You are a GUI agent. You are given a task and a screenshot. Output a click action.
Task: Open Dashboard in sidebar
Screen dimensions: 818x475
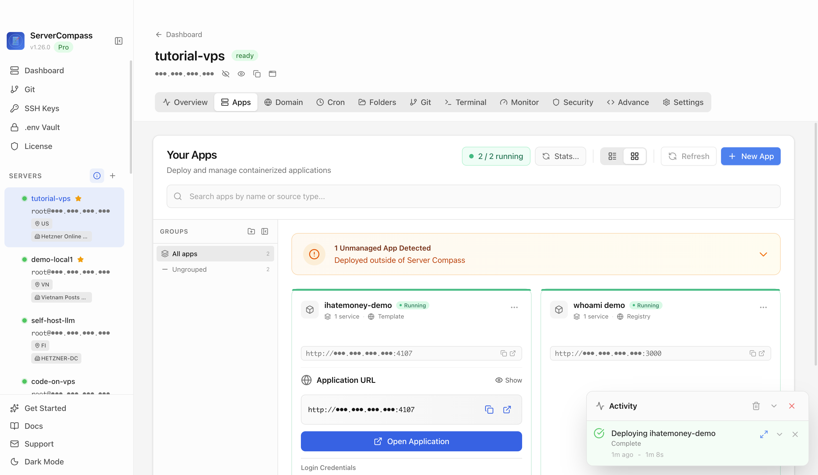point(65,70)
